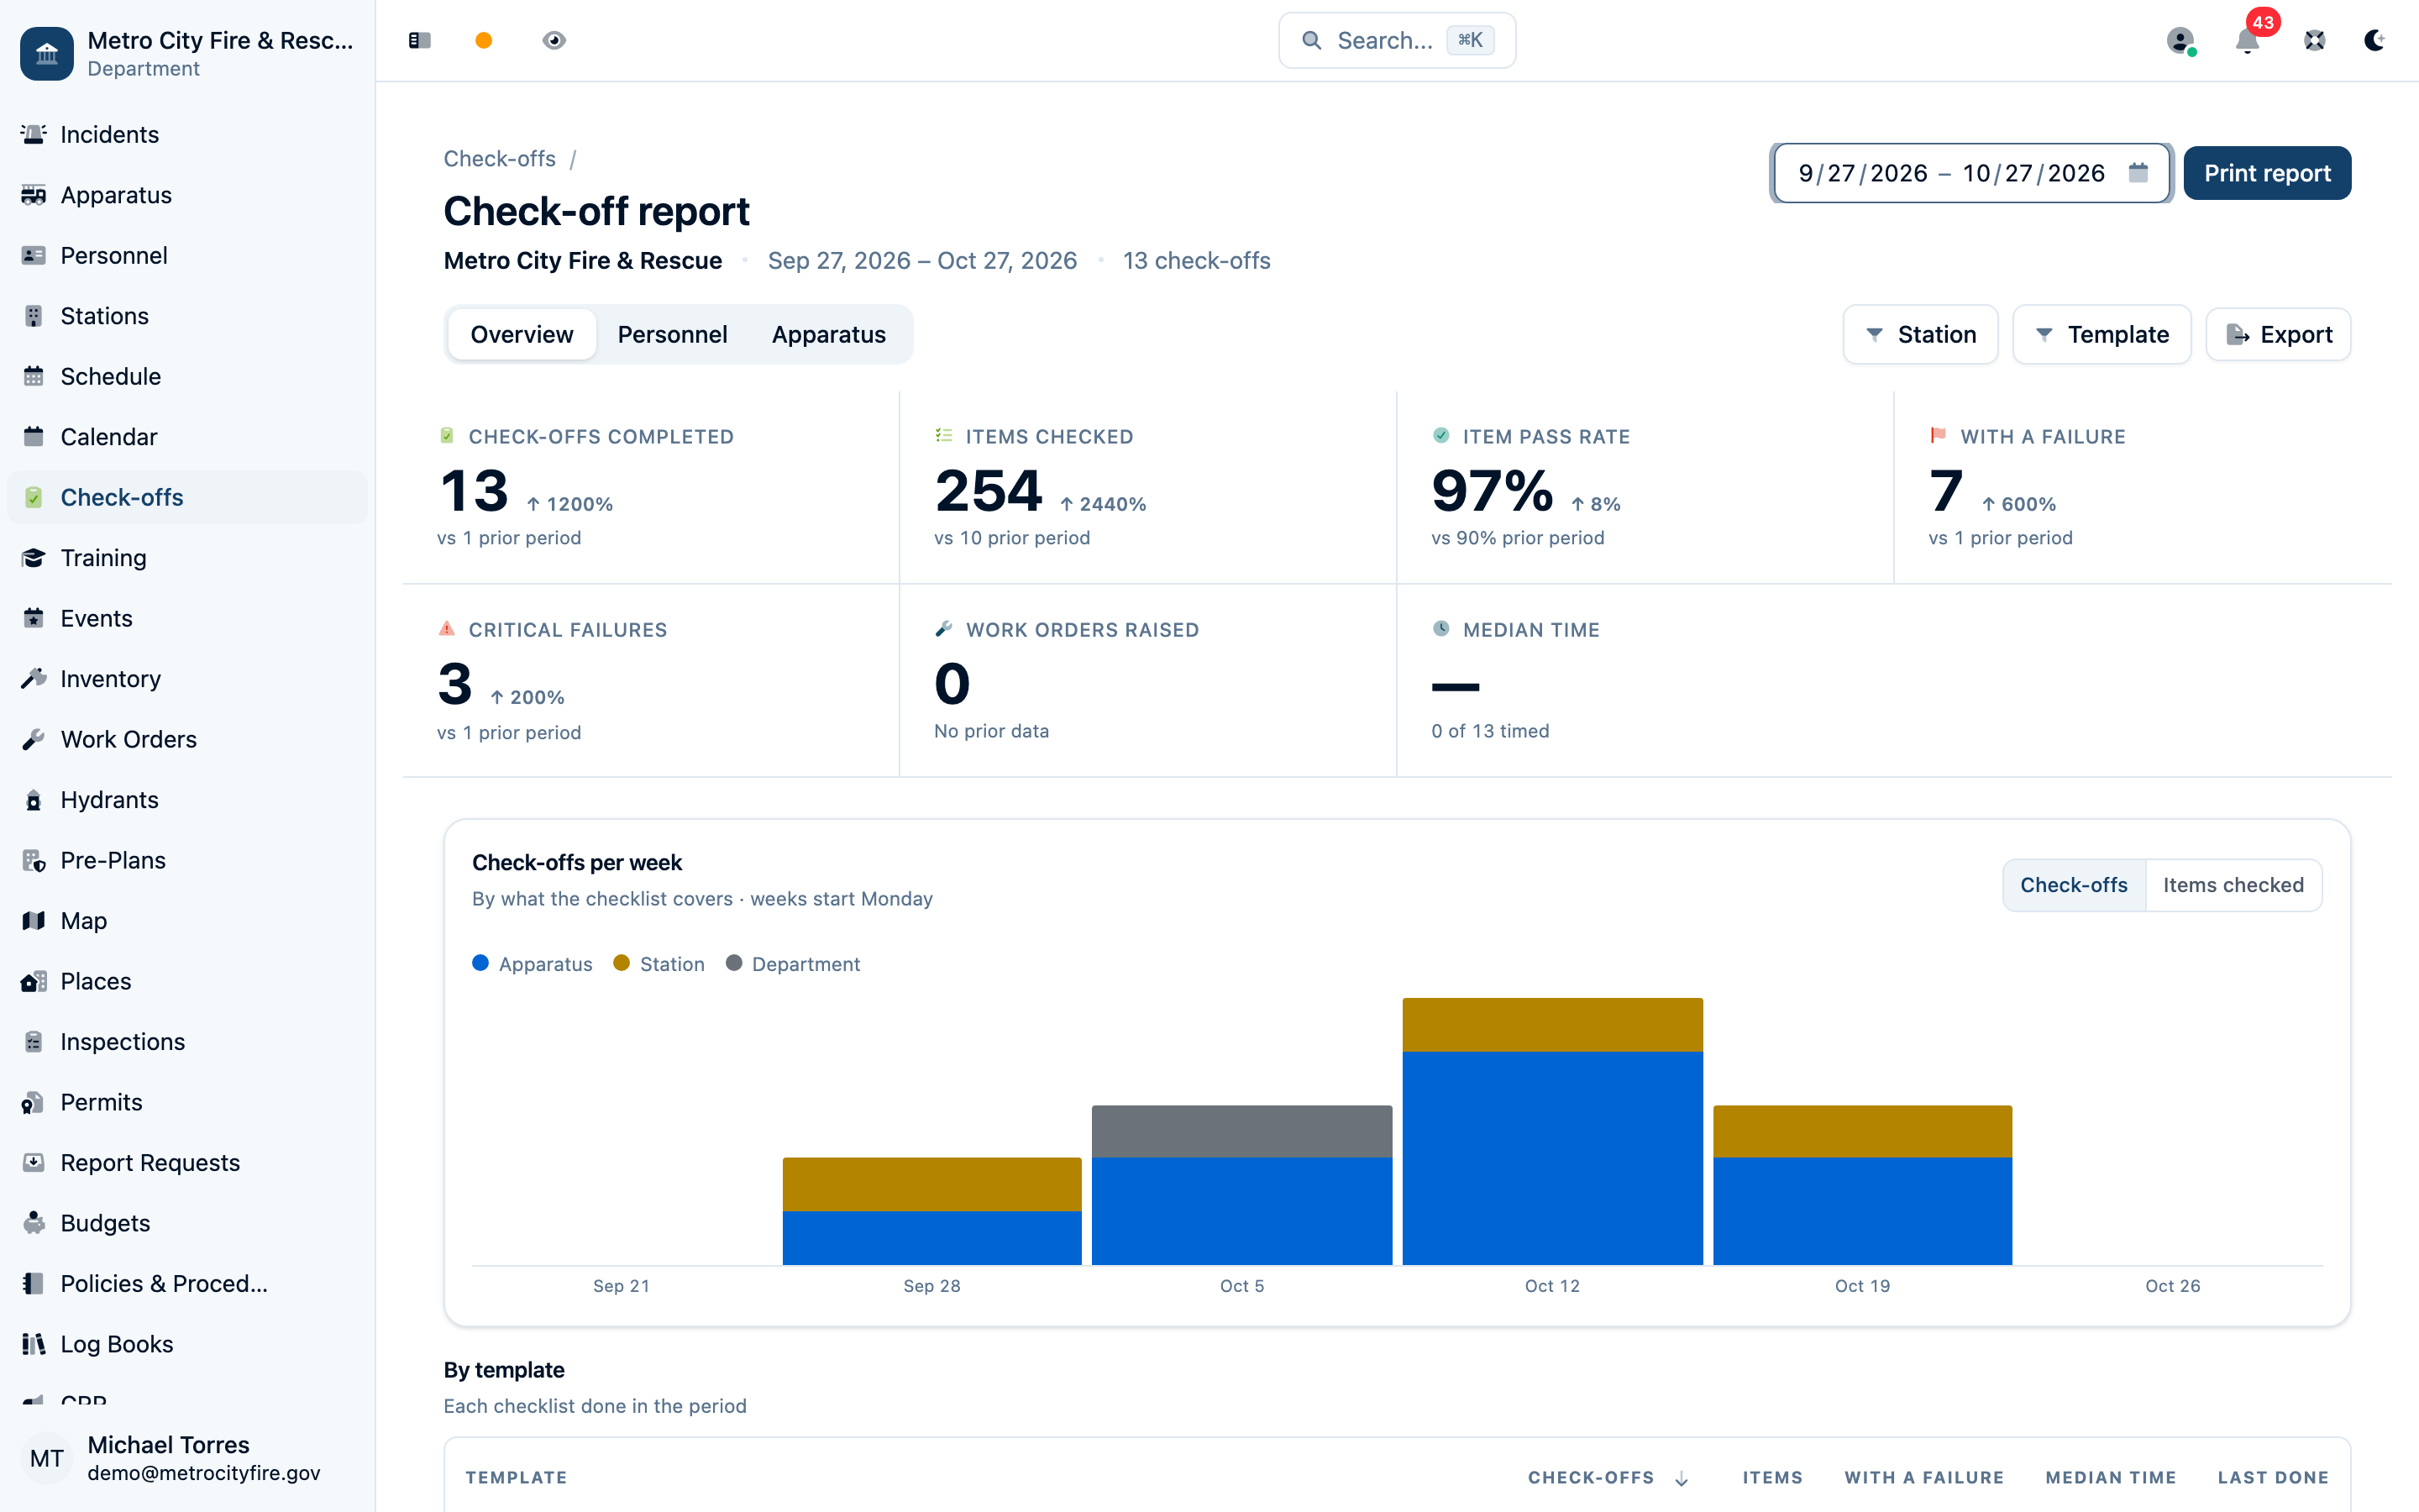Image resolution: width=2419 pixels, height=1512 pixels.
Task: Toggle the sidebar panel icon
Action: [420, 40]
